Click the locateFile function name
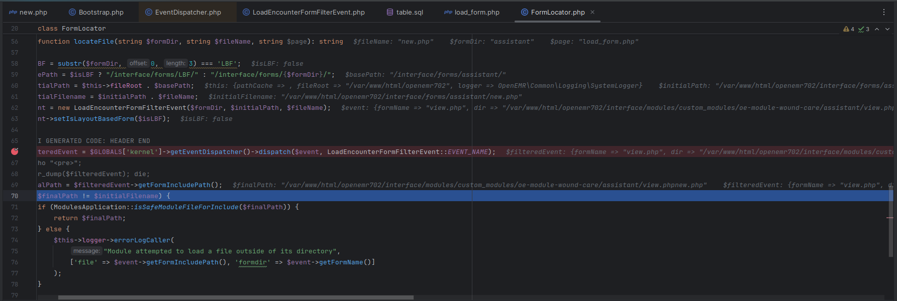 click(94, 42)
